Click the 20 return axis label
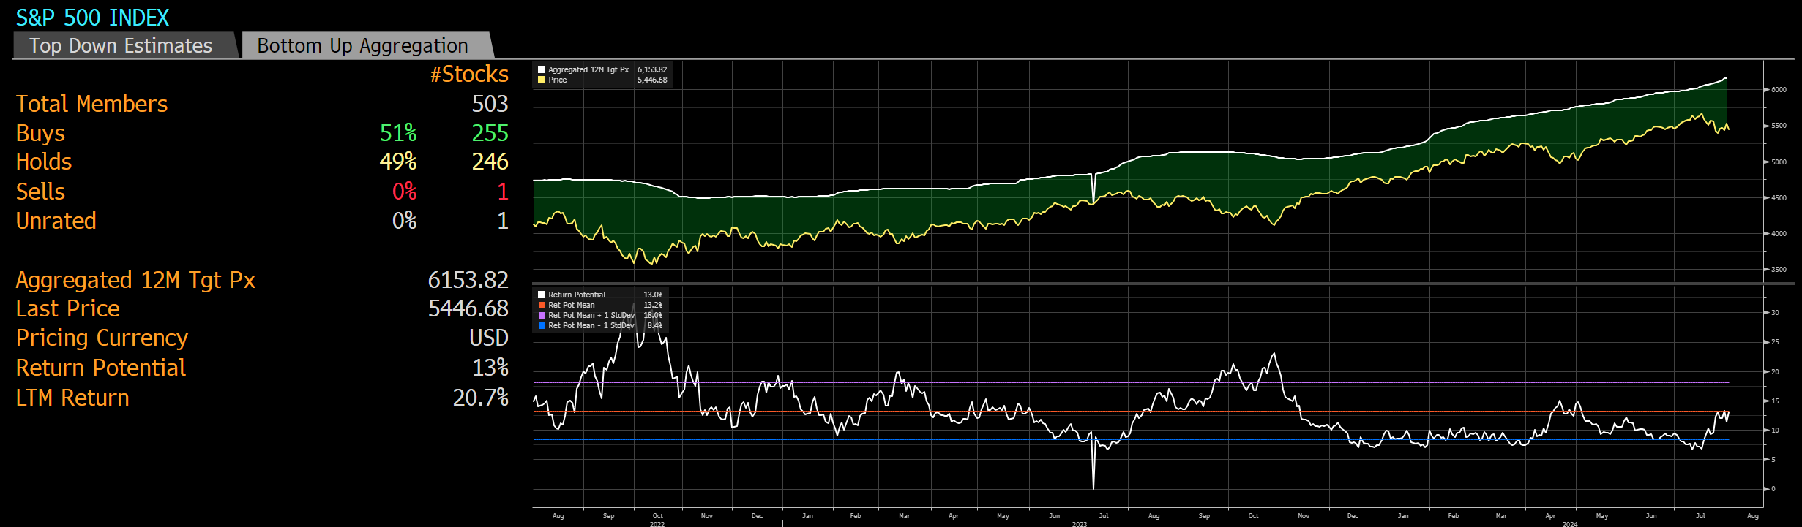The height and width of the screenshot is (527, 1802). [x=1775, y=372]
